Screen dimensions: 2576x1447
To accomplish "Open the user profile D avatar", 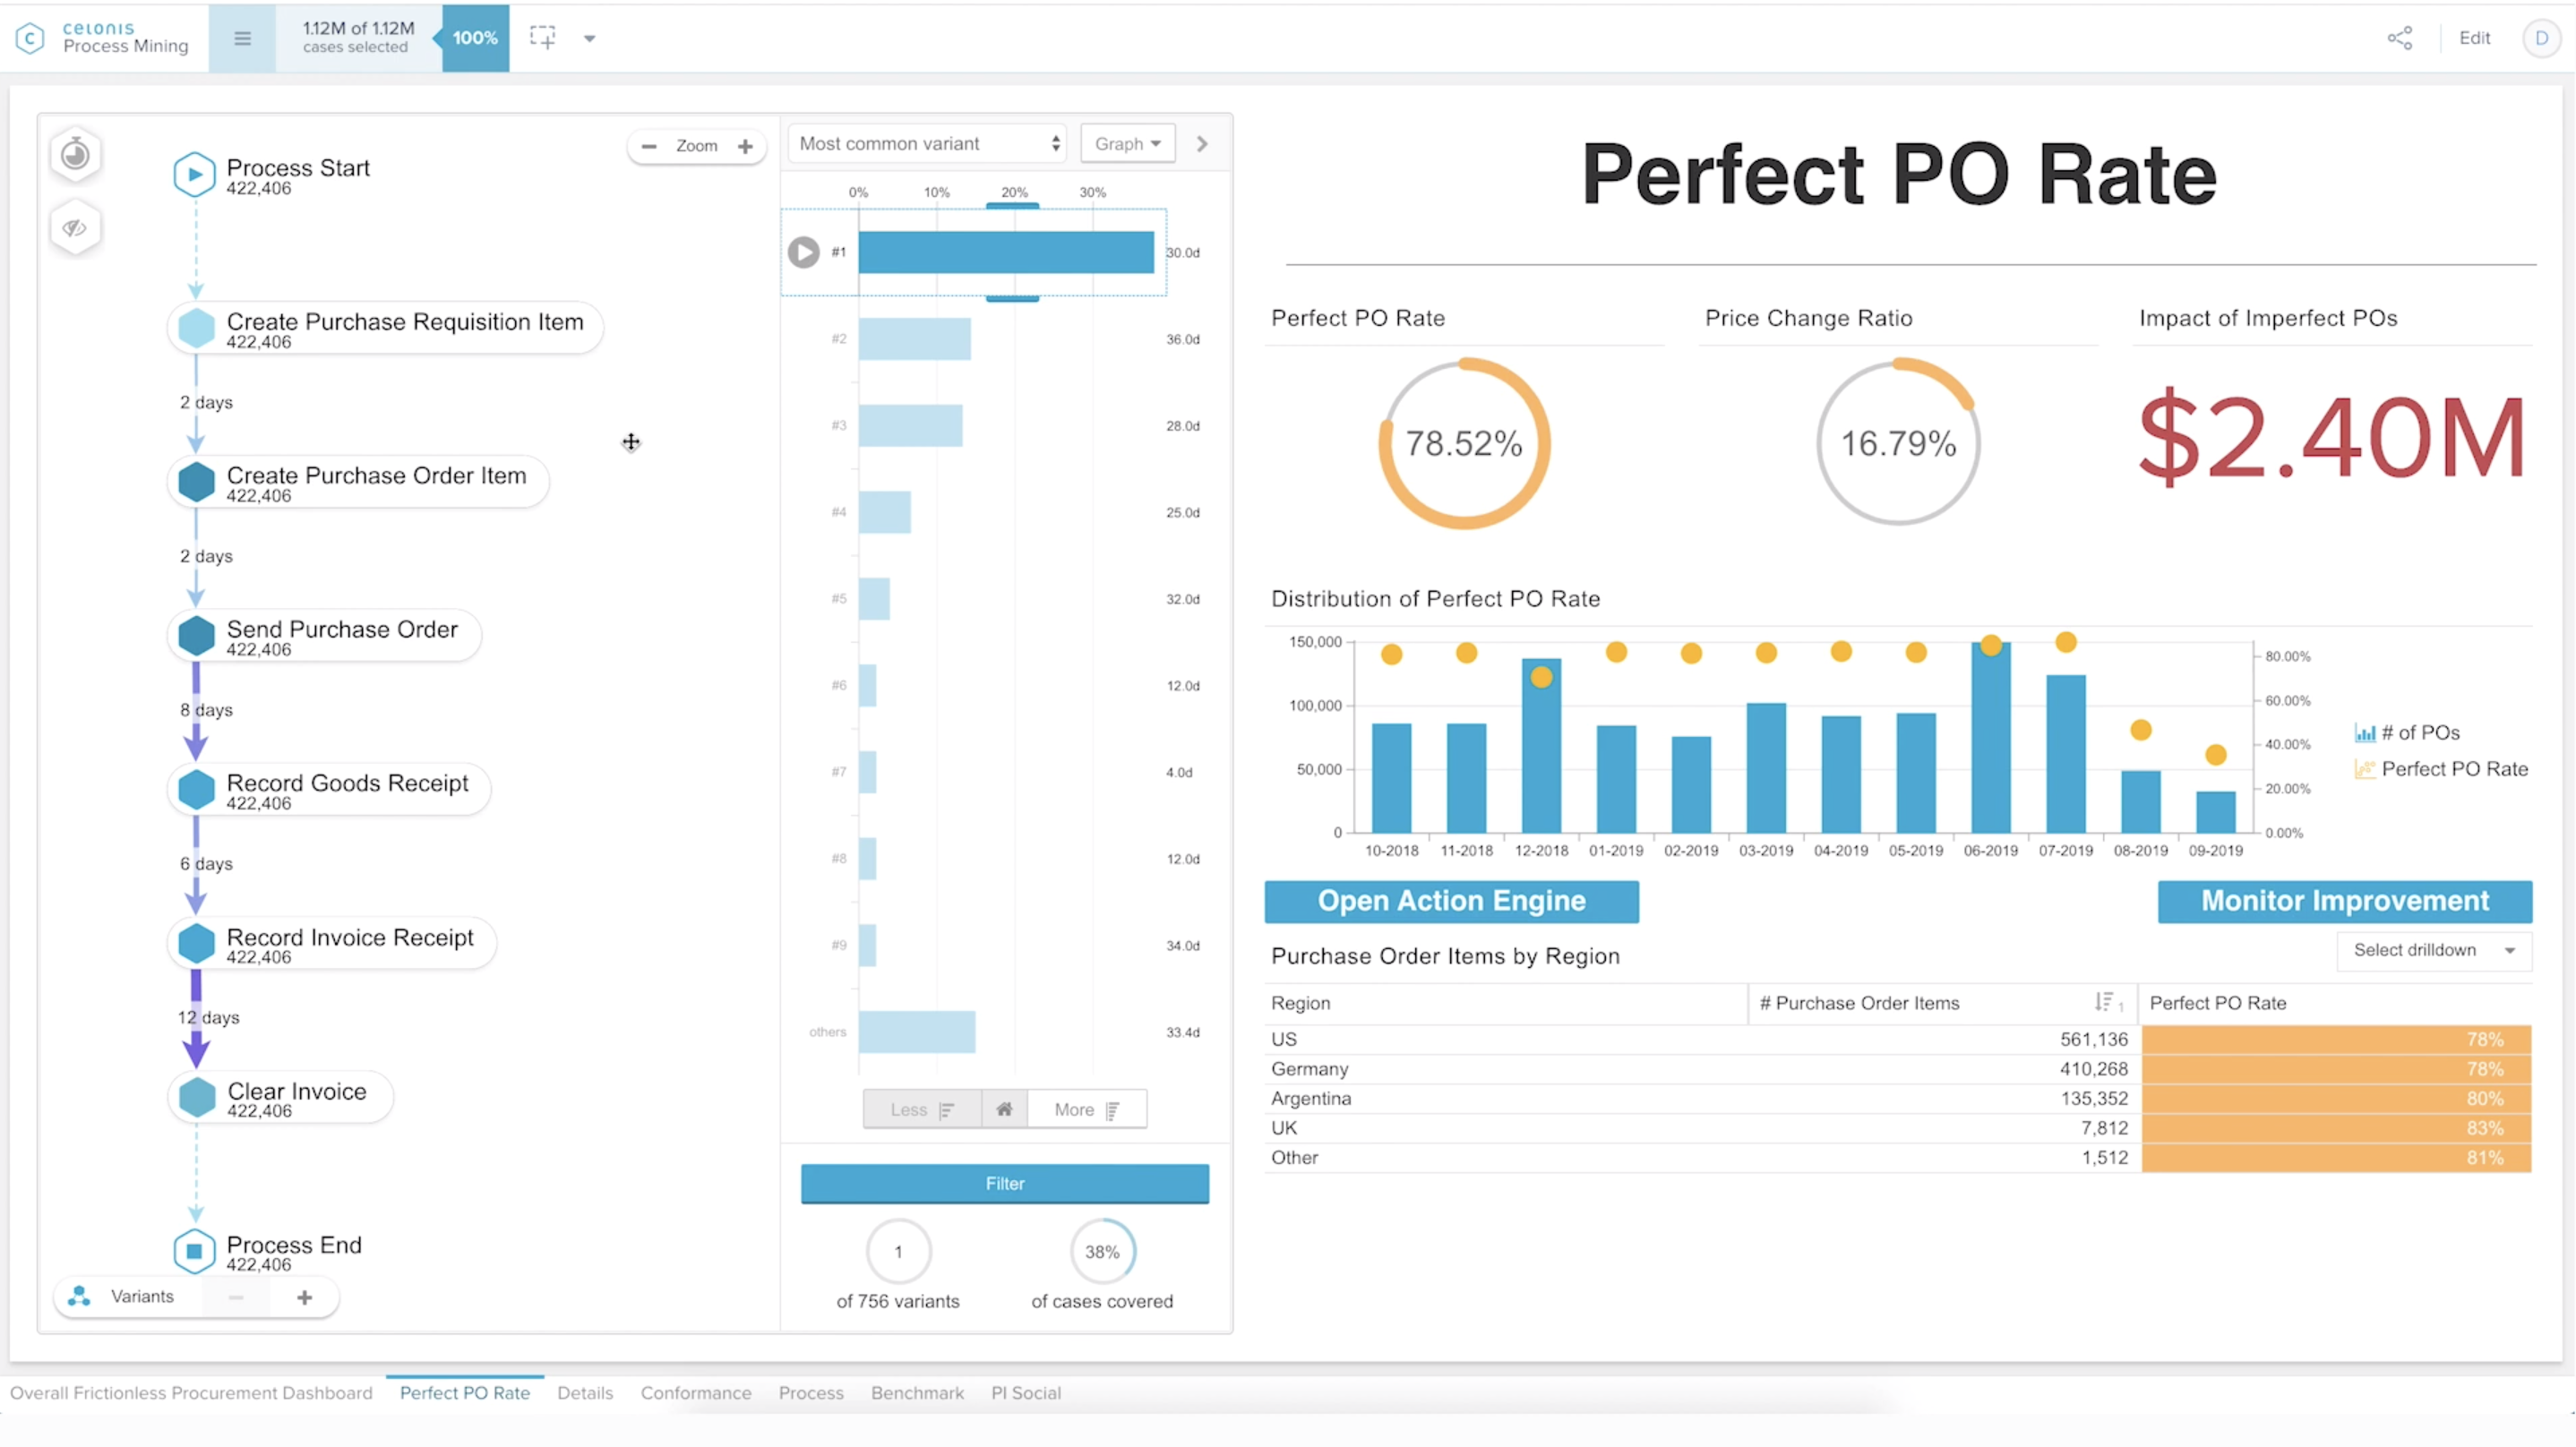I will tap(2541, 38).
